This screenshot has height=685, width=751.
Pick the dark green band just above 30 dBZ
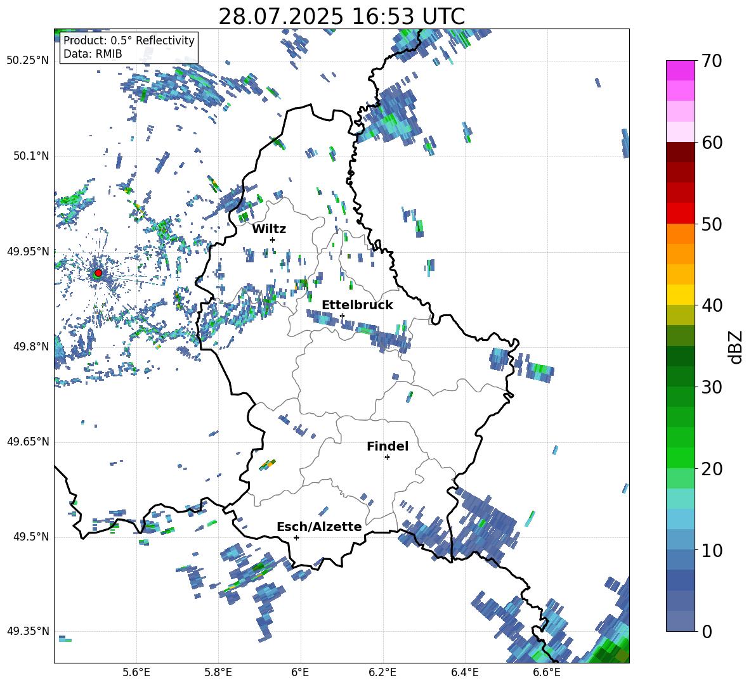pos(680,376)
